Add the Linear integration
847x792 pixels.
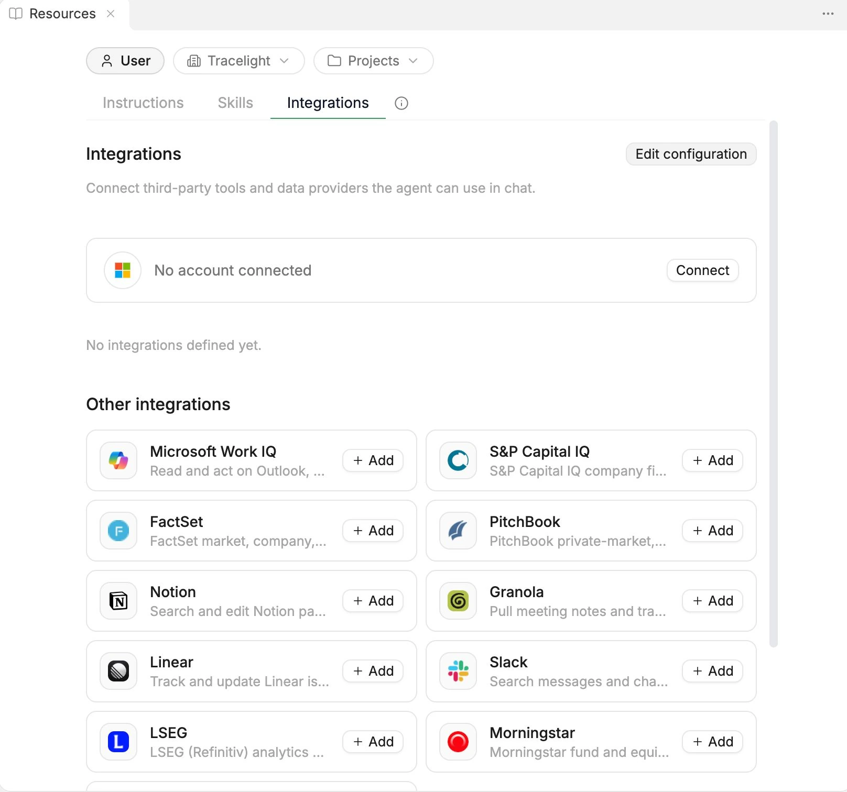(373, 671)
